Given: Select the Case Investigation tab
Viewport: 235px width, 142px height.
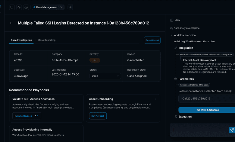Looking at the screenshot, I should pyautogui.click(x=21, y=40).
